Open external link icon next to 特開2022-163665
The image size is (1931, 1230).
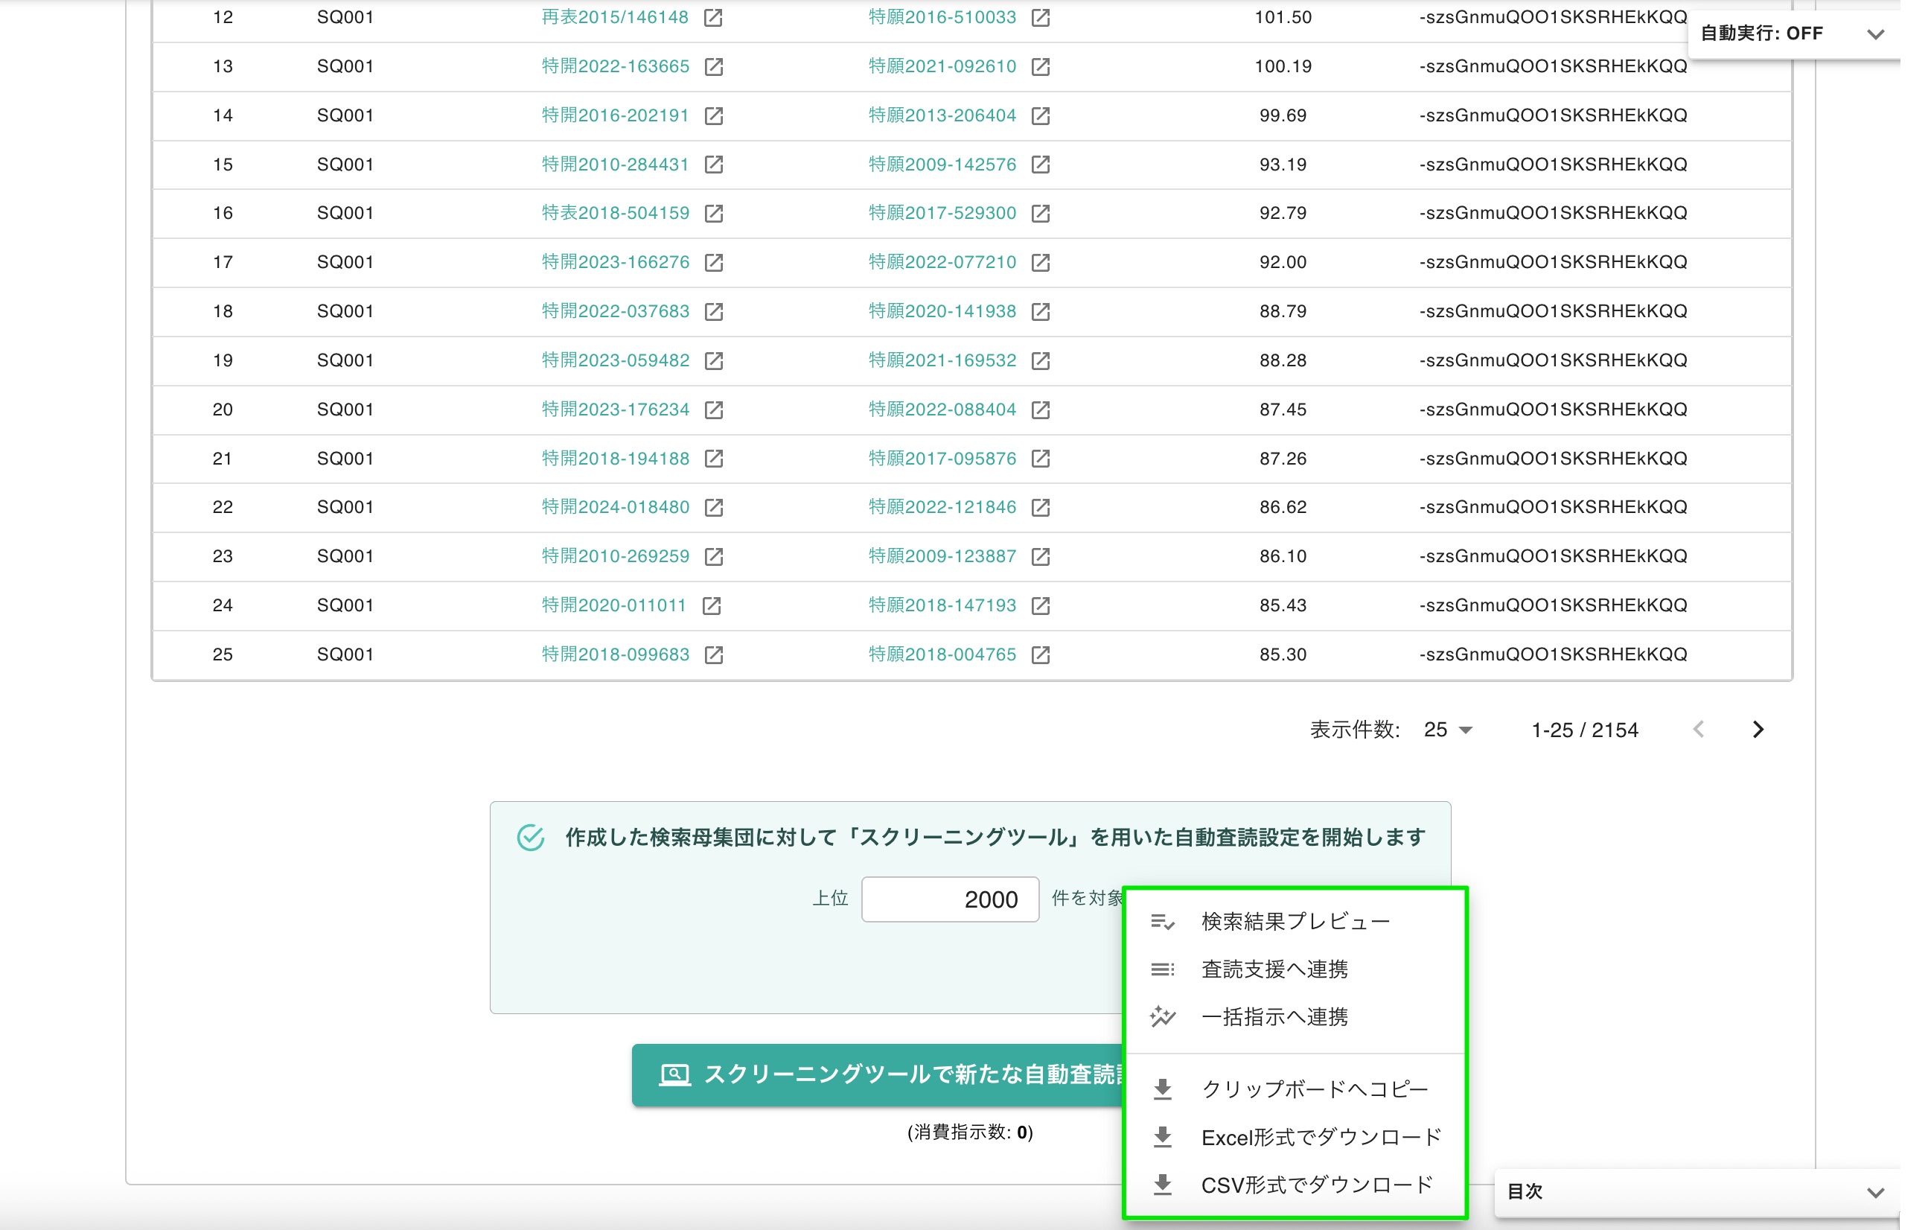click(x=714, y=66)
